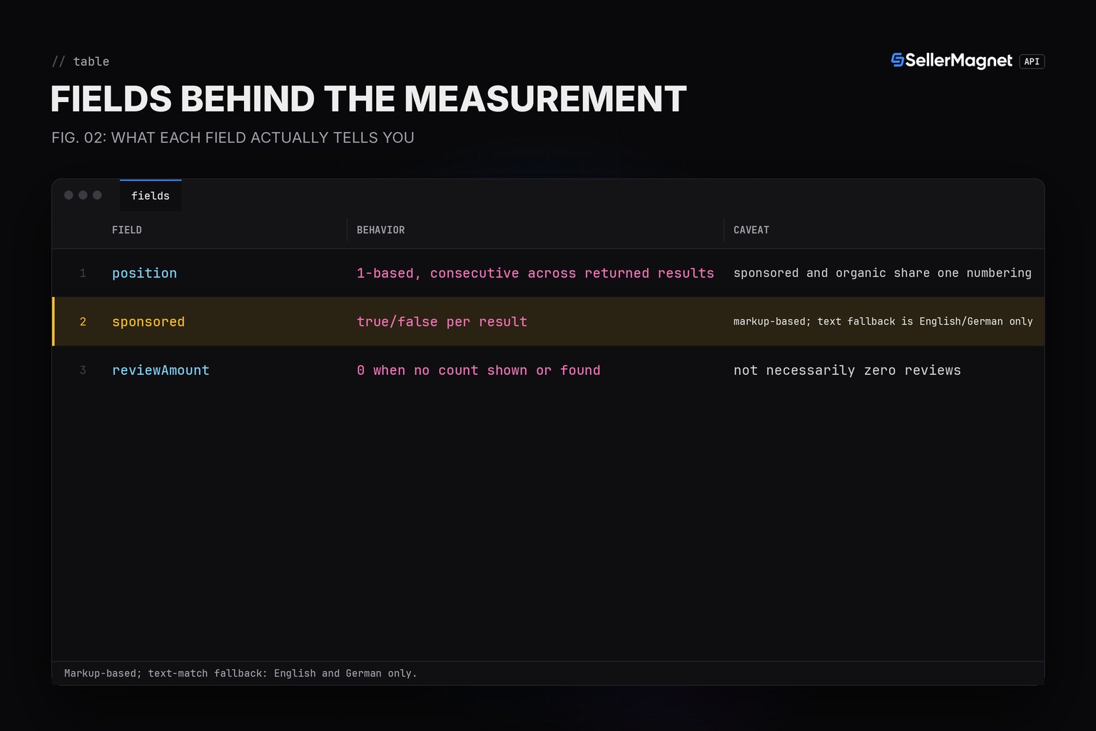The image size is (1096, 731).
Task: Click 'sponsored and organic share one numbering' caveat
Action: click(883, 273)
